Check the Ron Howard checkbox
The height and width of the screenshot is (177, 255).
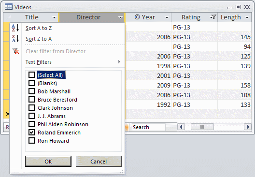31,140
